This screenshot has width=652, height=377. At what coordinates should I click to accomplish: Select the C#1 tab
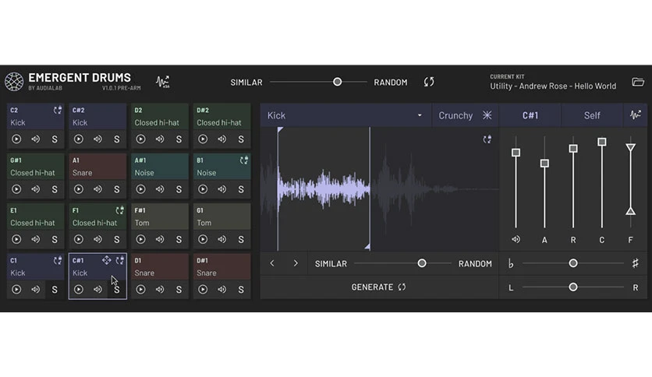[530, 115]
